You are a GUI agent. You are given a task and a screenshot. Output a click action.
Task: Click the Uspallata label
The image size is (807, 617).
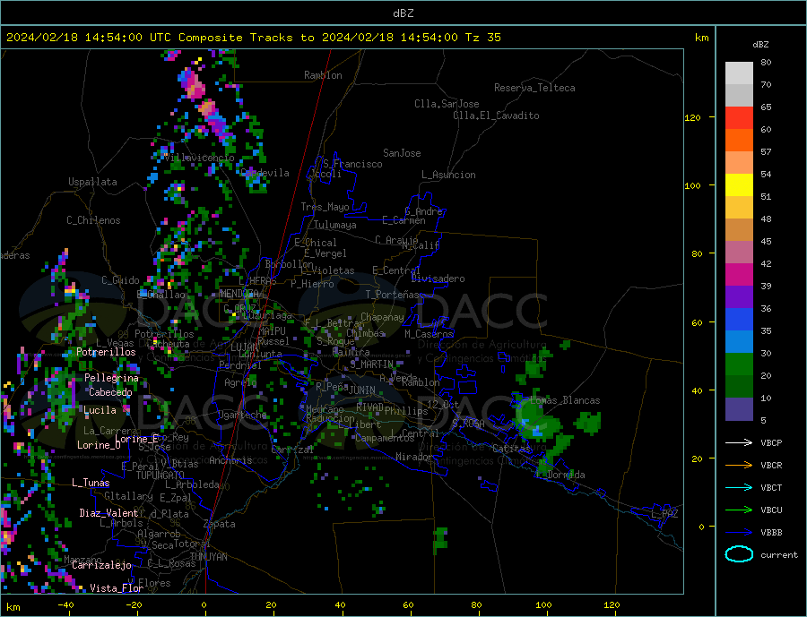[x=92, y=182]
